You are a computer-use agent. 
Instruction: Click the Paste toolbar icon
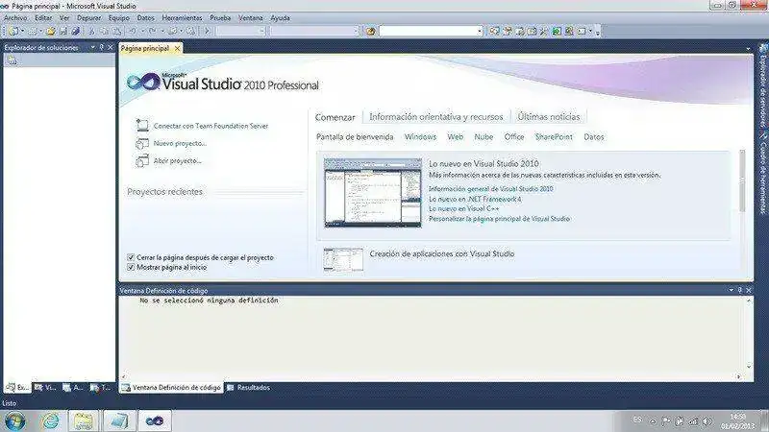116,31
